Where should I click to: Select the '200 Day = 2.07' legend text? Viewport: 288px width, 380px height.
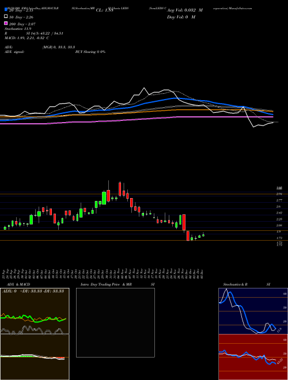tap(22, 24)
